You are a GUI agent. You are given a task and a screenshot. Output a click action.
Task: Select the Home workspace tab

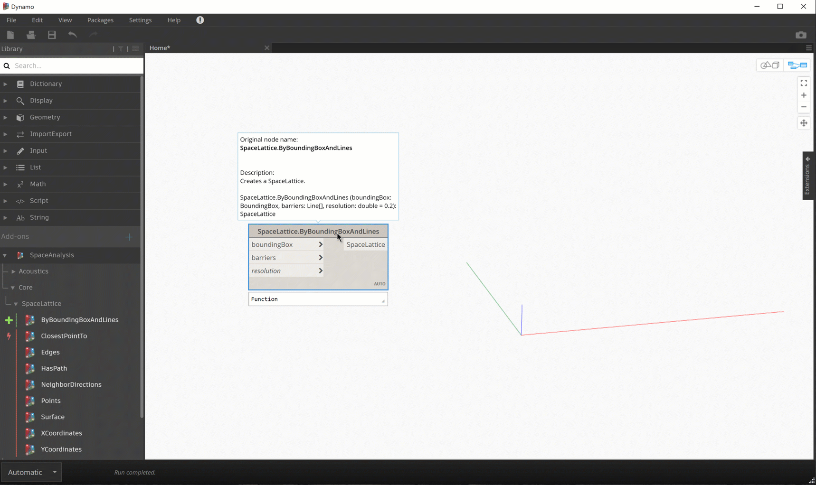[160, 48]
